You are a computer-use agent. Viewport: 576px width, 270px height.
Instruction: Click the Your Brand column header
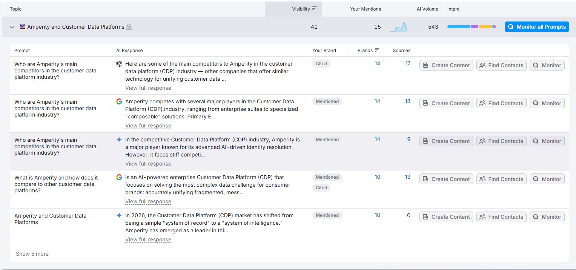pyautogui.click(x=324, y=50)
